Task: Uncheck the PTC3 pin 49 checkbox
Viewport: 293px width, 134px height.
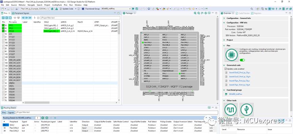Action: tap(3, 28)
